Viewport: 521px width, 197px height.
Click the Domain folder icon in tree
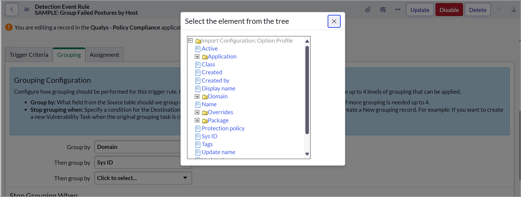tap(205, 97)
